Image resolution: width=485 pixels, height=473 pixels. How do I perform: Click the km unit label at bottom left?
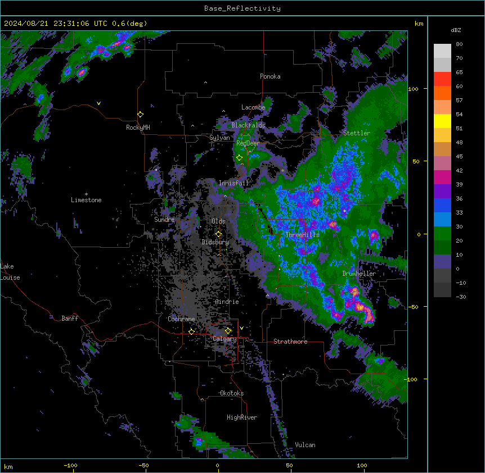(x=8, y=467)
